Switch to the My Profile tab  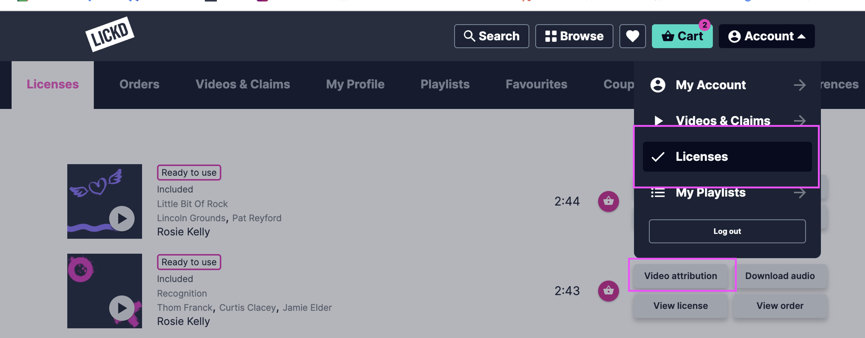tap(355, 85)
